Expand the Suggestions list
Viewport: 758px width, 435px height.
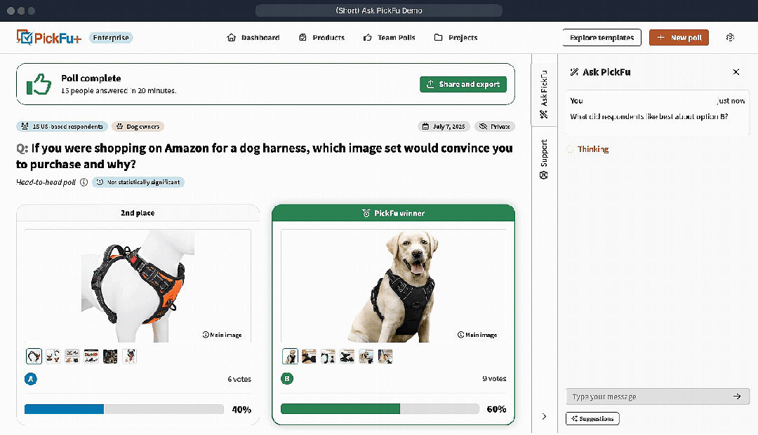[x=592, y=419]
